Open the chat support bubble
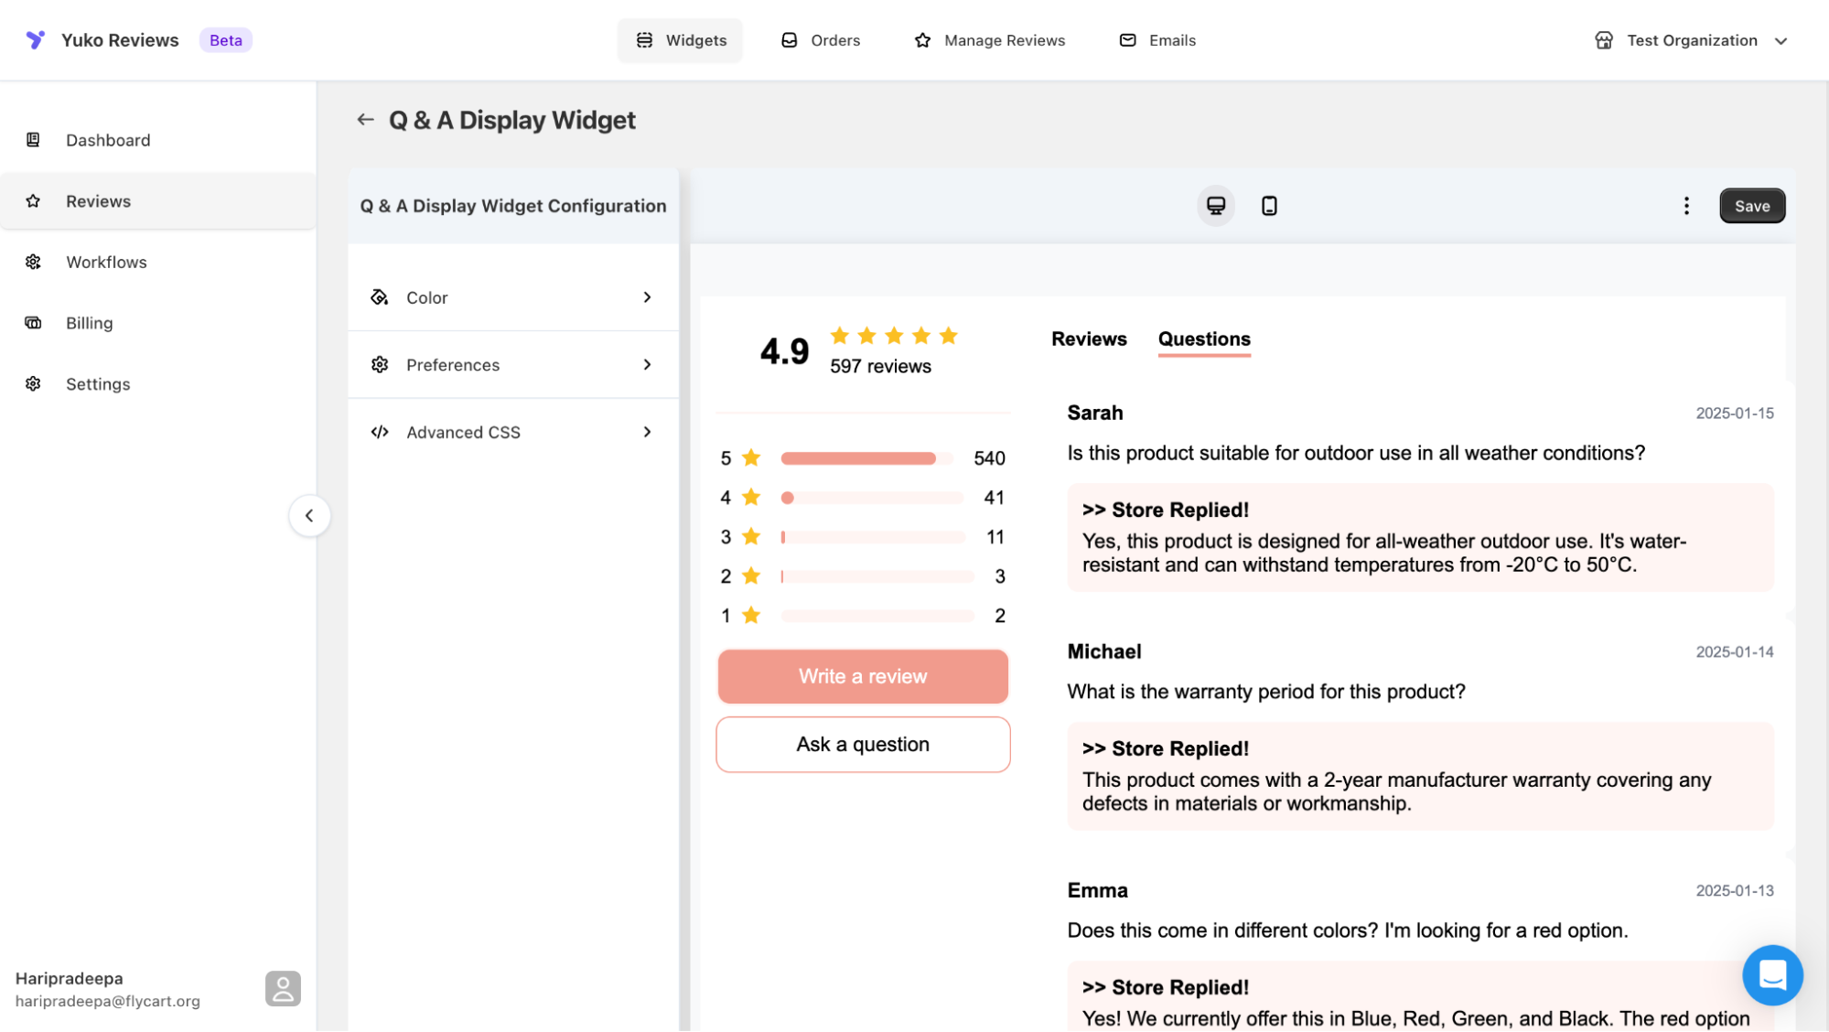The height and width of the screenshot is (1032, 1829). [x=1772, y=974]
